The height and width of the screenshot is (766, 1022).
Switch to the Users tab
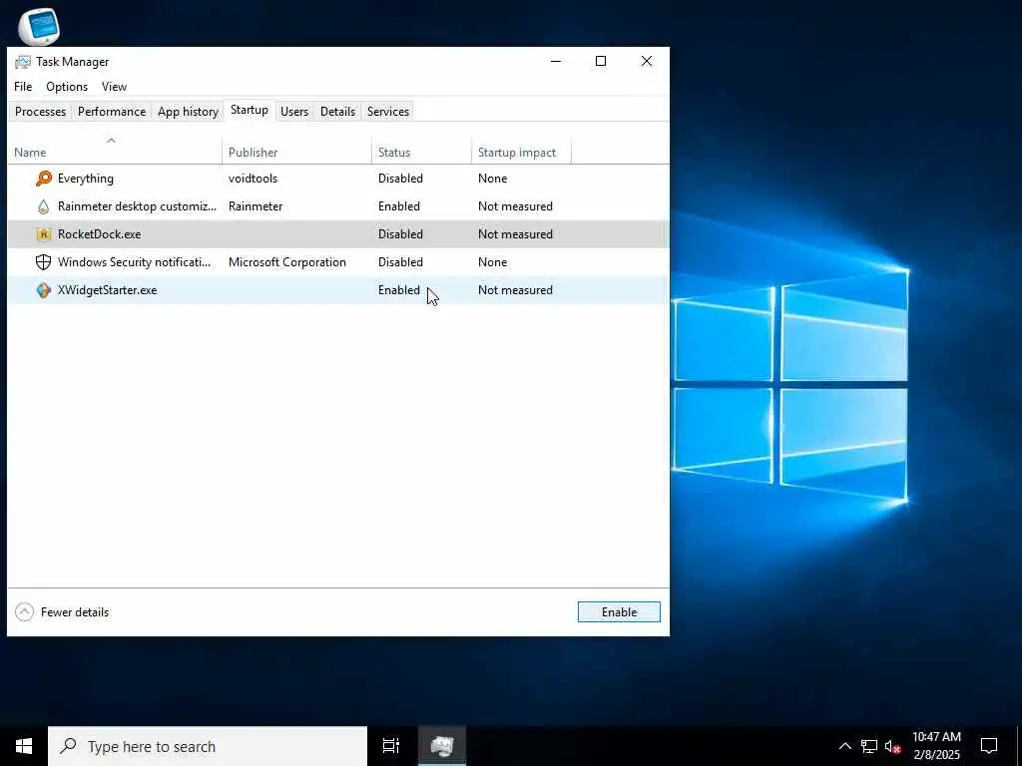pos(294,112)
